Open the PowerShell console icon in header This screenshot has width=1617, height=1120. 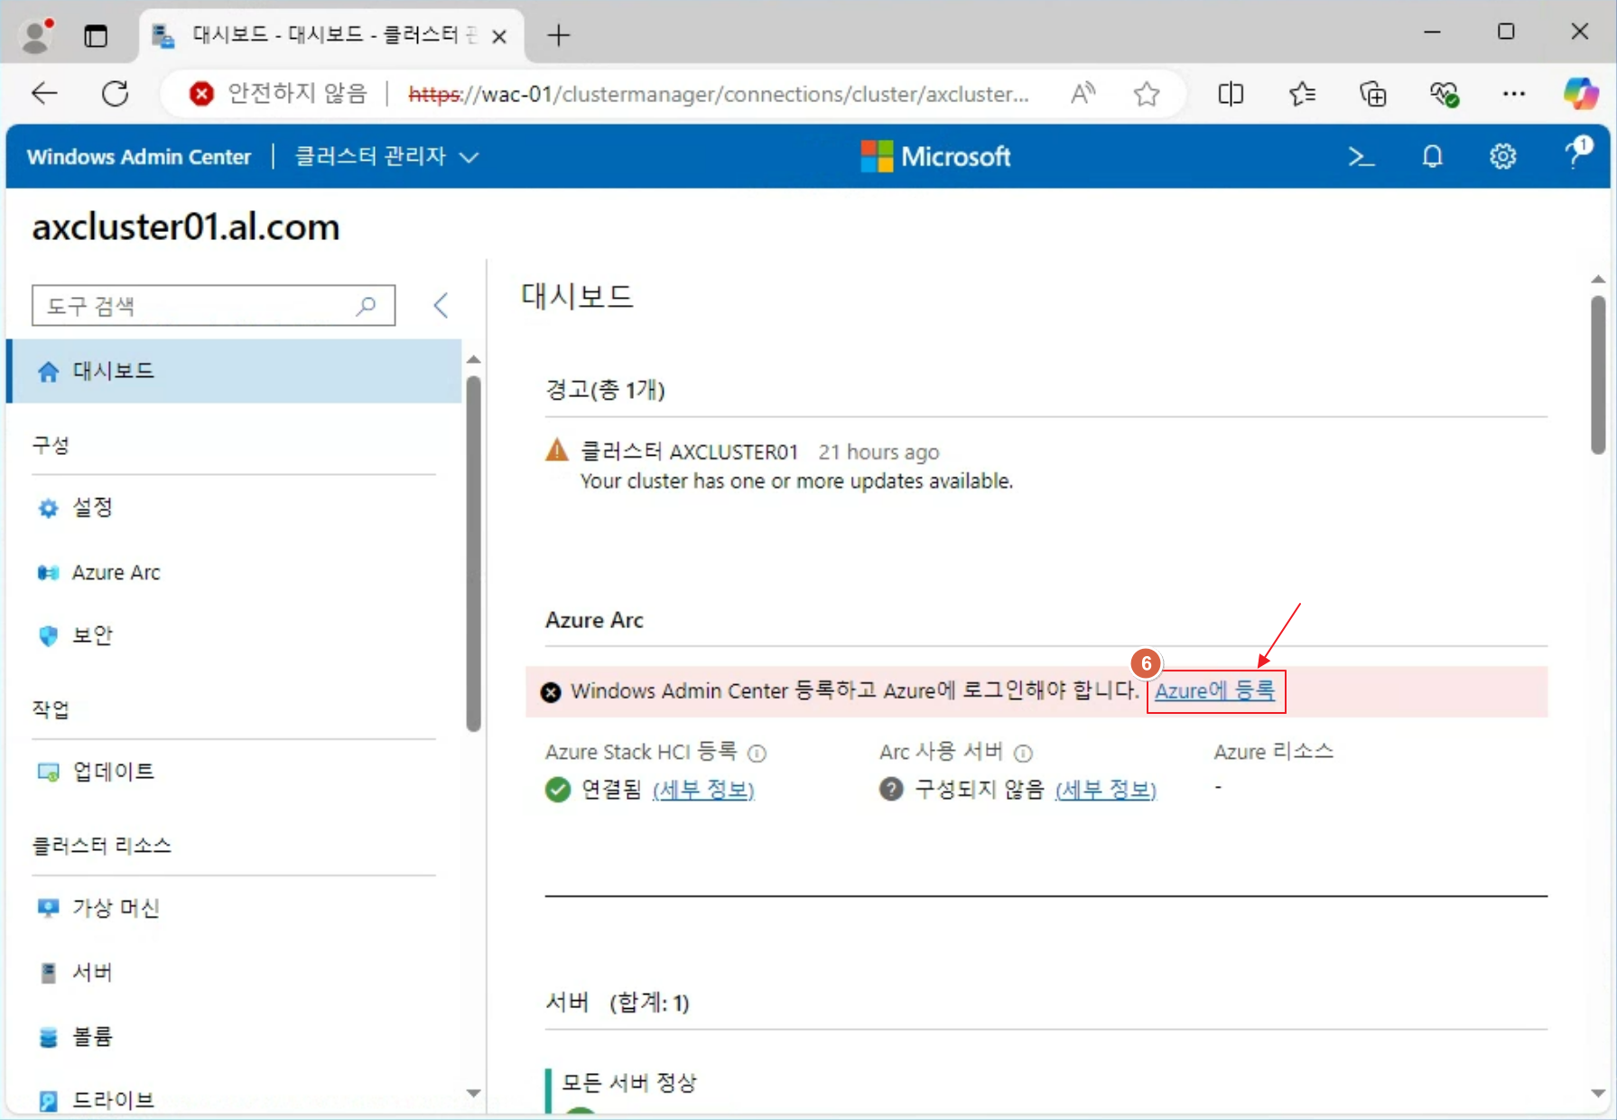point(1361,157)
